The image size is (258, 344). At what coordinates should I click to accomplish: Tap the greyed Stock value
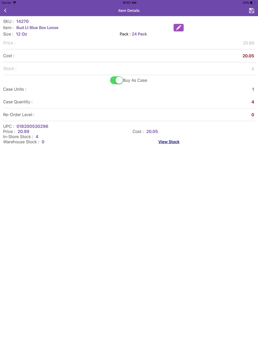[x=253, y=69]
